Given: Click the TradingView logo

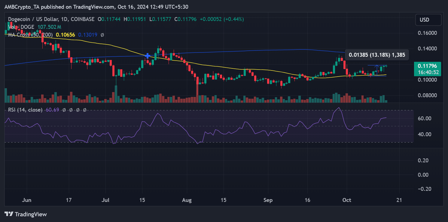Looking at the screenshot, I should [x=26, y=214].
